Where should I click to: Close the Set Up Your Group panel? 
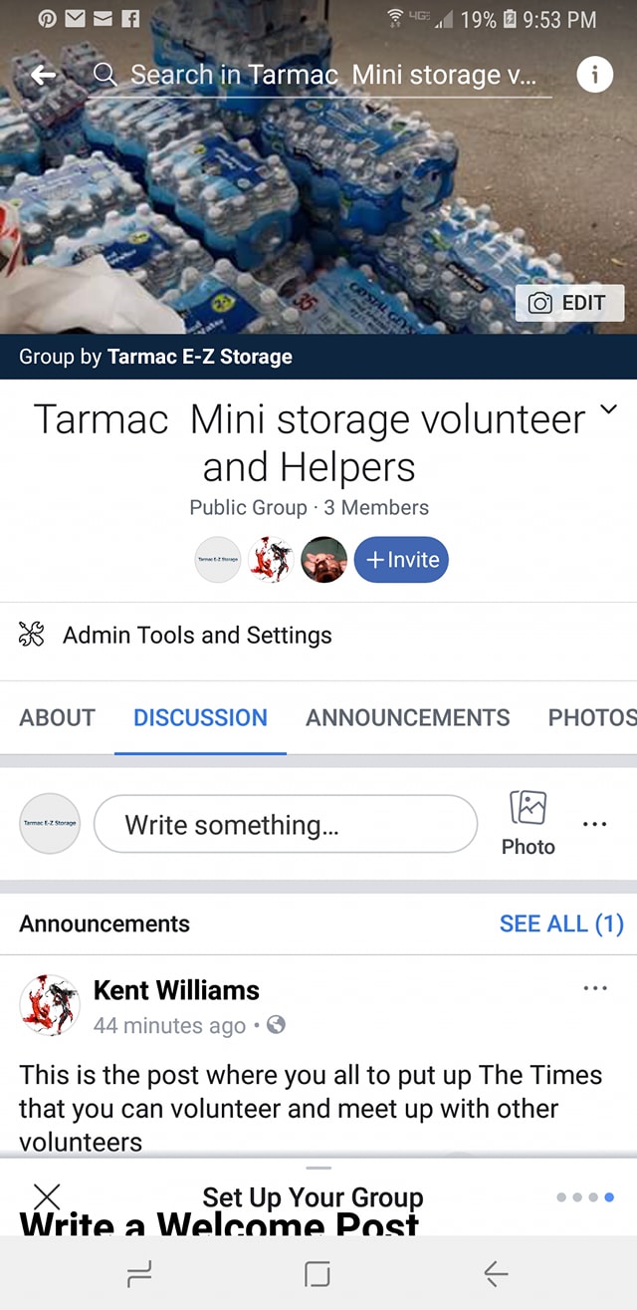pyautogui.click(x=47, y=1196)
